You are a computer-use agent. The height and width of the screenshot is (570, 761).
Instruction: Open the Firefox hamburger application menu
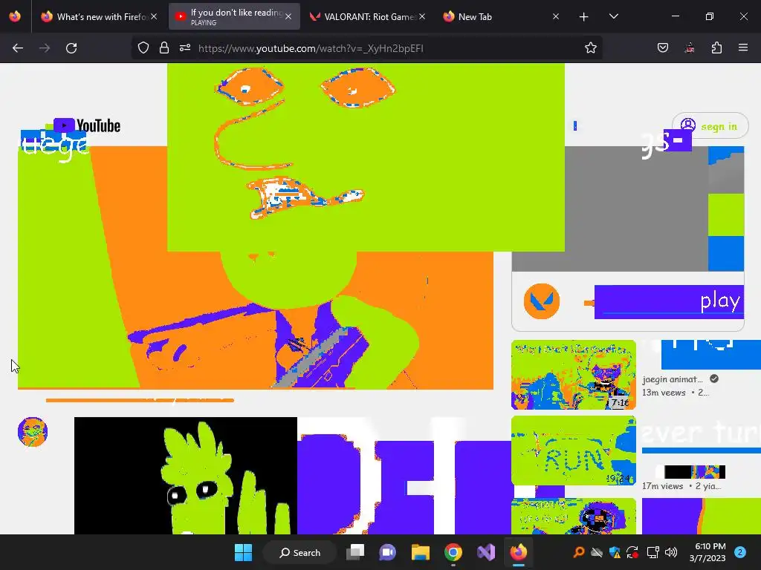pyautogui.click(x=742, y=47)
